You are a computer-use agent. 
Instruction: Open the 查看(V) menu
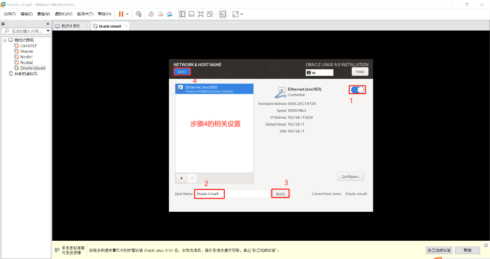click(x=43, y=14)
